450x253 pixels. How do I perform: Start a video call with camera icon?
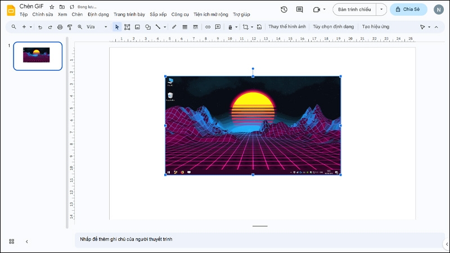(316, 10)
